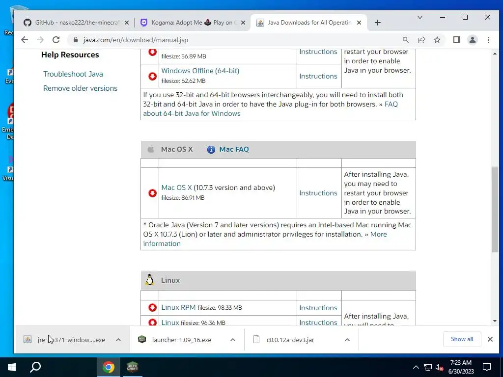Click muted volume tray icon
Viewport: 503px width, 377px height.
440,367
